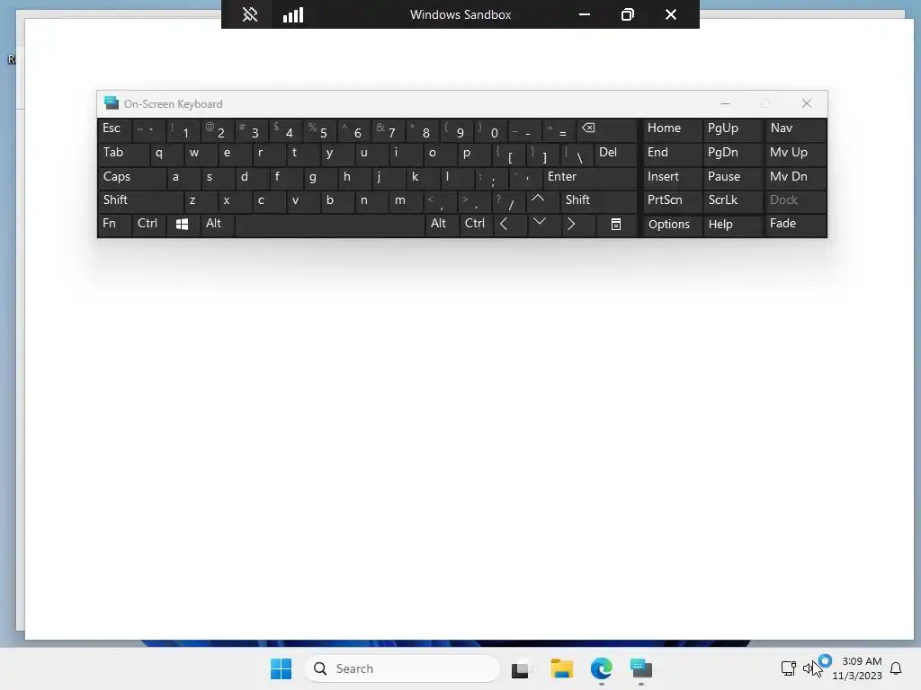Image resolution: width=921 pixels, height=690 pixels.
Task: Toggle the right Shift key
Action: (598, 200)
